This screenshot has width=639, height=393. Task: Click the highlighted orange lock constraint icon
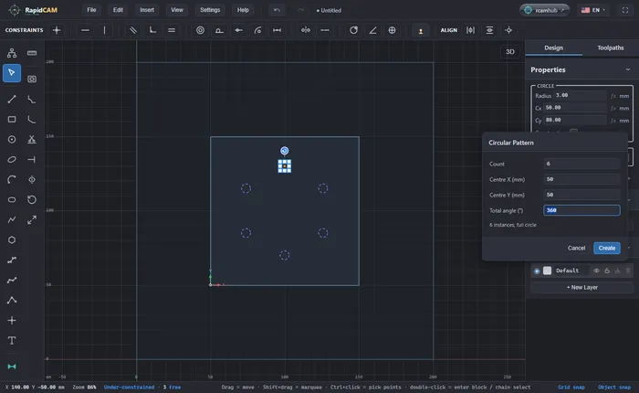pos(421,30)
